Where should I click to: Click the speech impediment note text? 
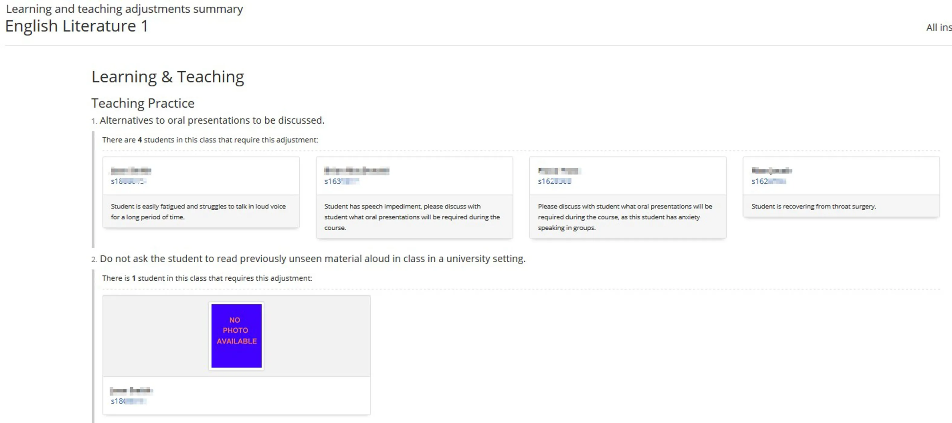pos(412,217)
